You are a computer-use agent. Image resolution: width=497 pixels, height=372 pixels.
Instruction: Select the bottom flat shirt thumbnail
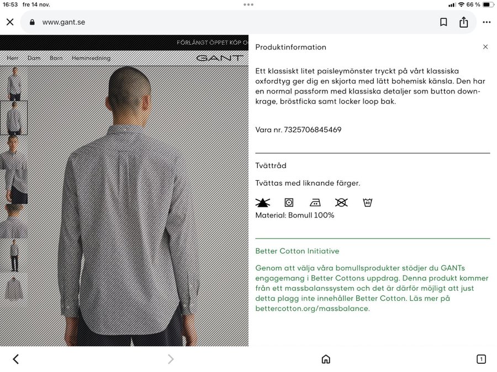(x=14, y=289)
